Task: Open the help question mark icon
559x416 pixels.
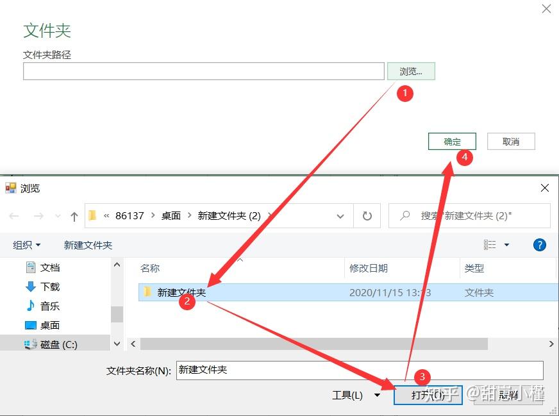Action: [x=539, y=245]
